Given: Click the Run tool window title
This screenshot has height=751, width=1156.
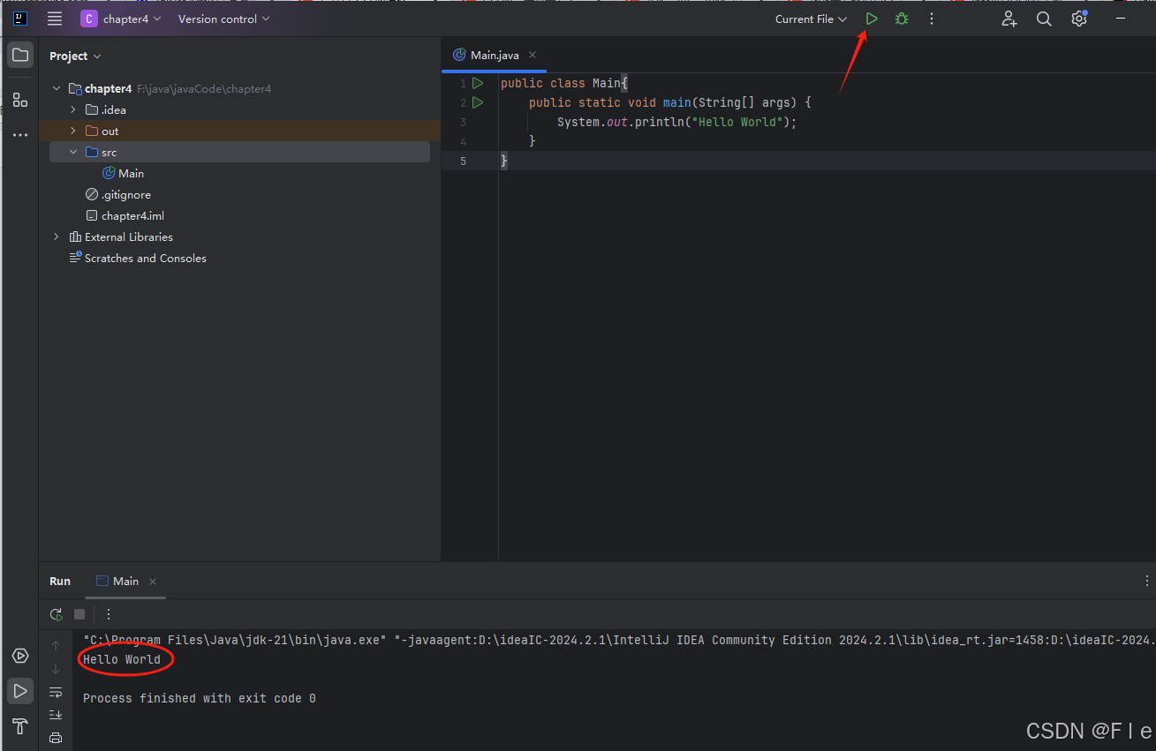Looking at the screenshot, I should click(x=60, y=581).
